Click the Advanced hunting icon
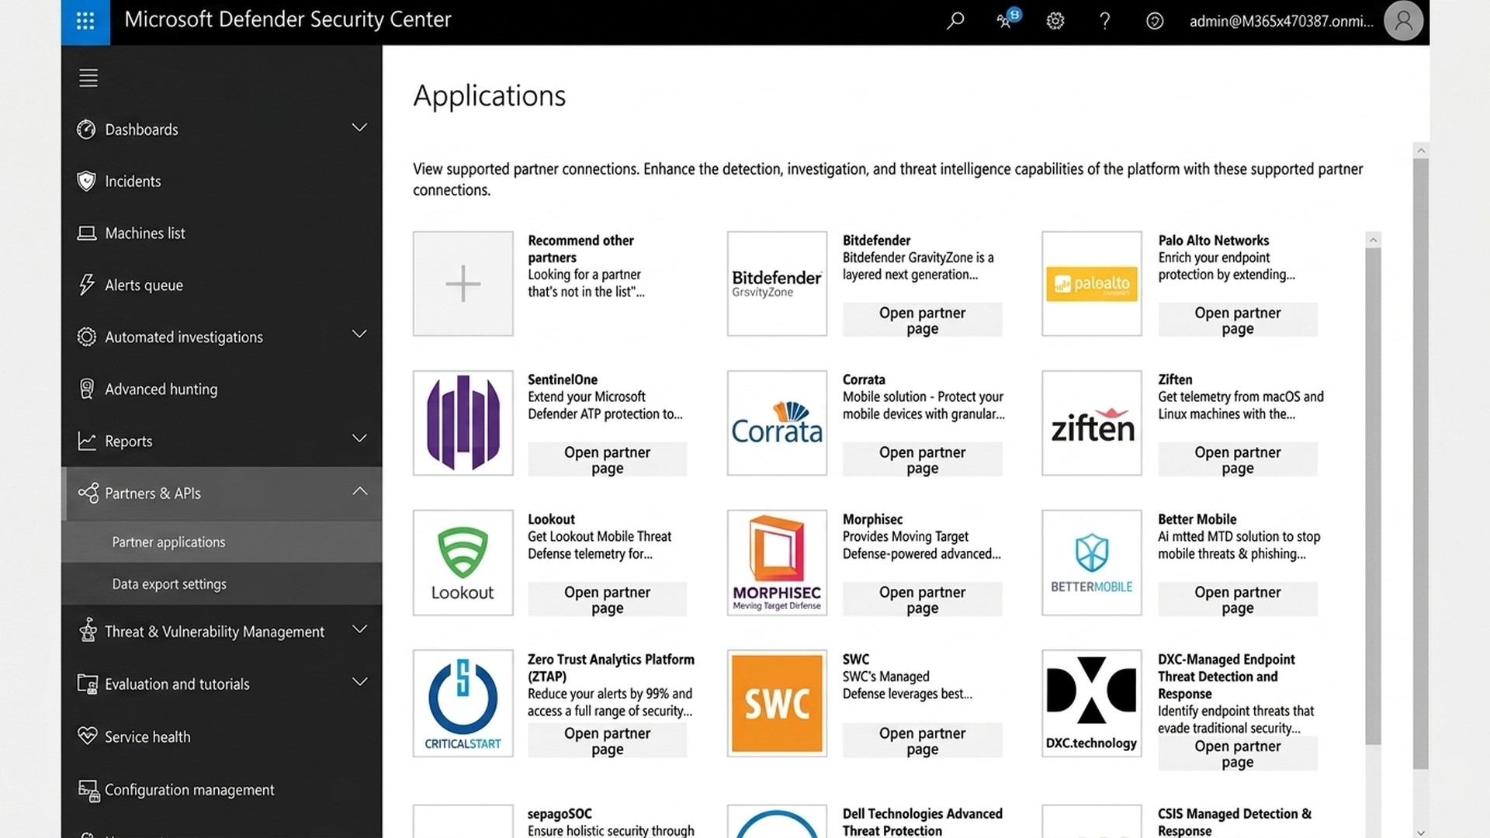The height and width of the screenshot is (838, 1490). click(86, 389)
